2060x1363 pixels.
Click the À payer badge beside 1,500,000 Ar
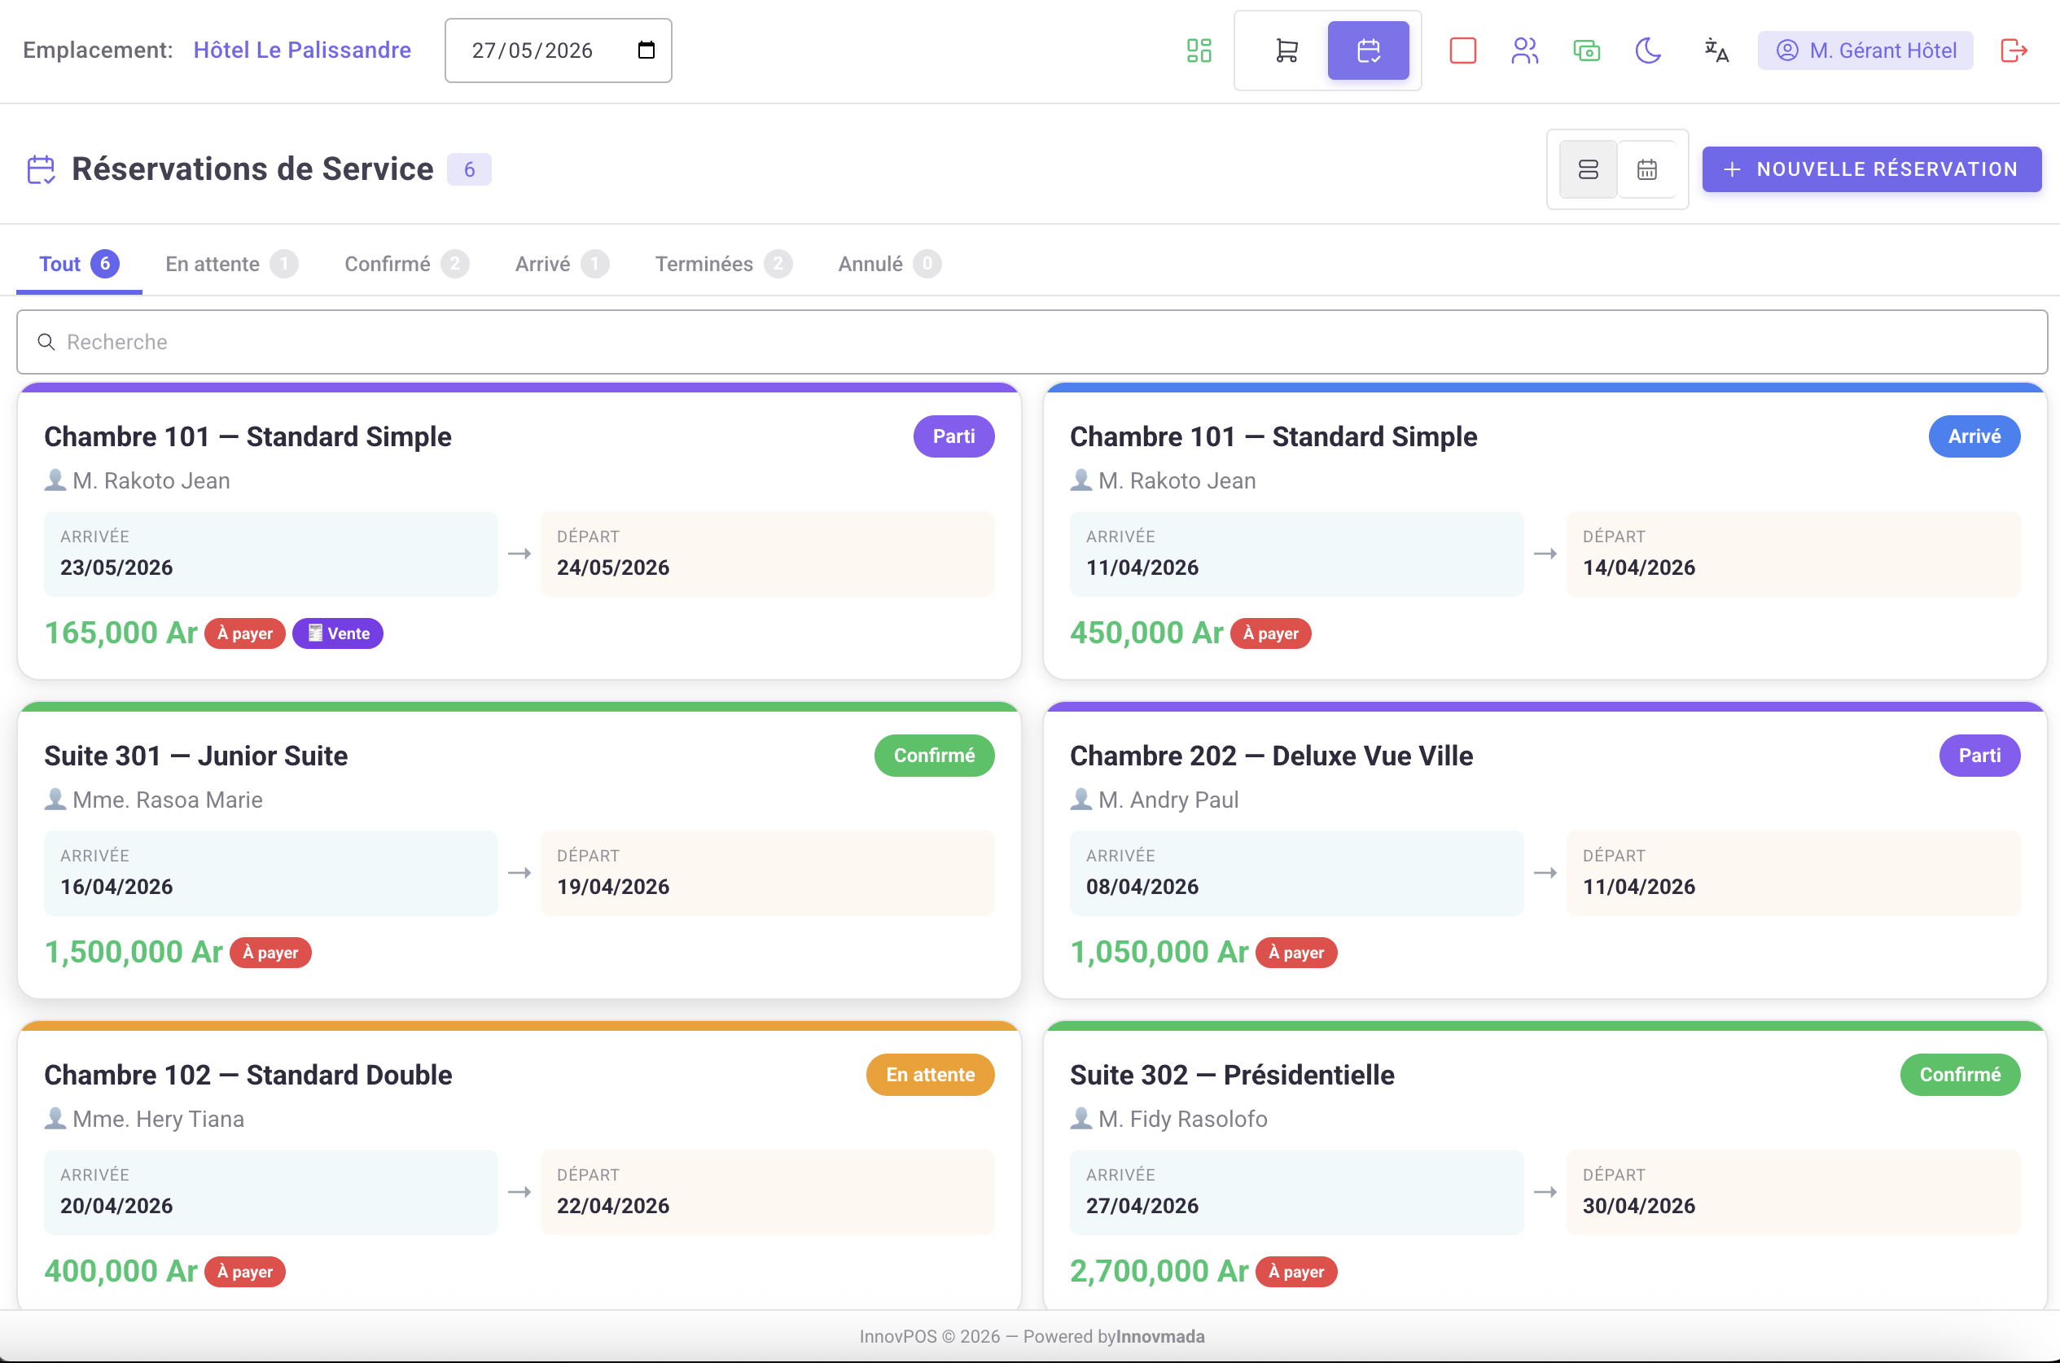pyautogui.click(x=270, y=953)
